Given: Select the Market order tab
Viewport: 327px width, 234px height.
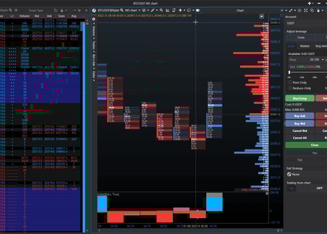Looking at the screenshot, I should tap(305, 46).
